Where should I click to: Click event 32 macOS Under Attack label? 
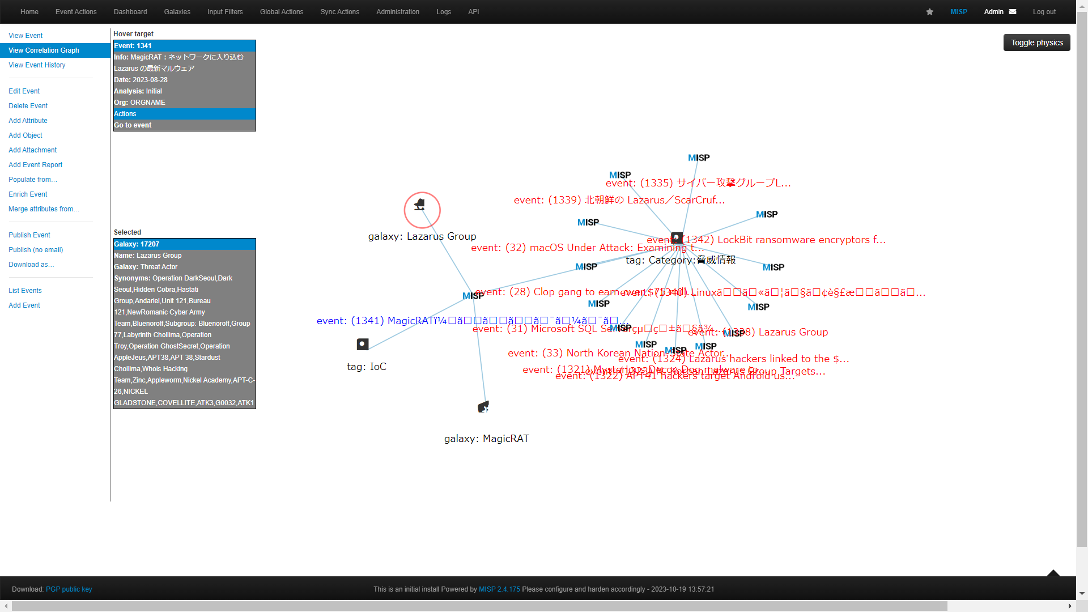(588, 248)
